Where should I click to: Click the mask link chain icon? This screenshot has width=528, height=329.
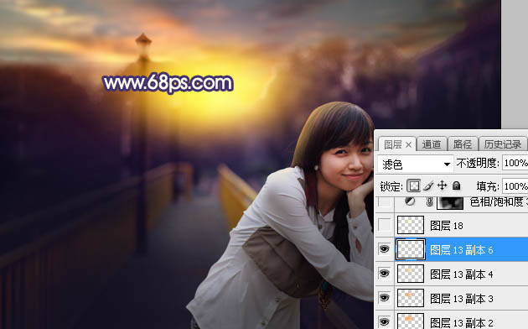tap(429, 202)
